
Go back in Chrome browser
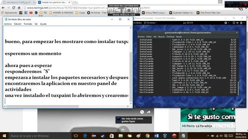click(x=3, y=8)
